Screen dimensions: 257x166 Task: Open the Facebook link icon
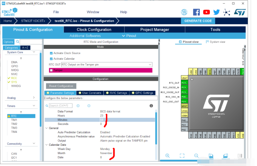(x=196, y=12)
